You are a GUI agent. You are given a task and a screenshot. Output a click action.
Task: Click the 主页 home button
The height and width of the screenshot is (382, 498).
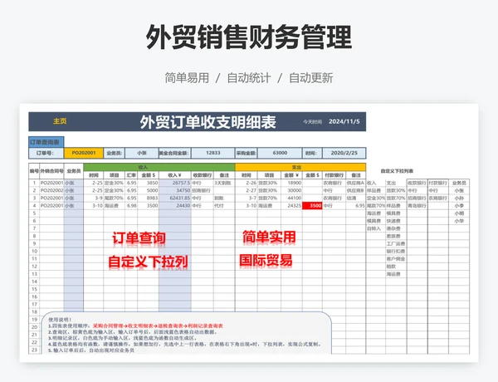60,121
